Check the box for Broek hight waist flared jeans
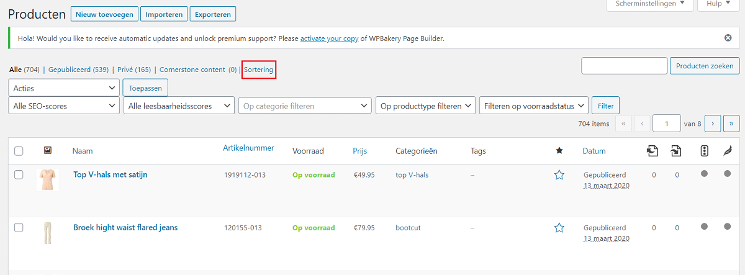745x275 pixels. (x=19, y=228)
